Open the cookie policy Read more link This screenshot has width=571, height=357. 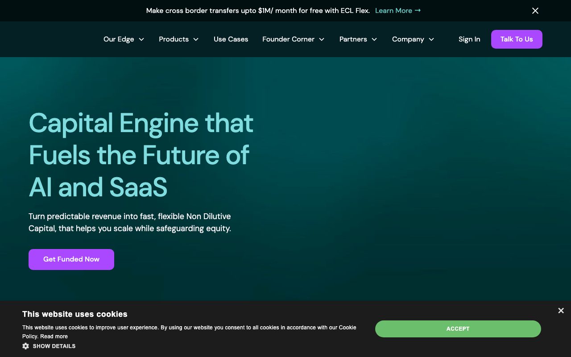(54, 336)
